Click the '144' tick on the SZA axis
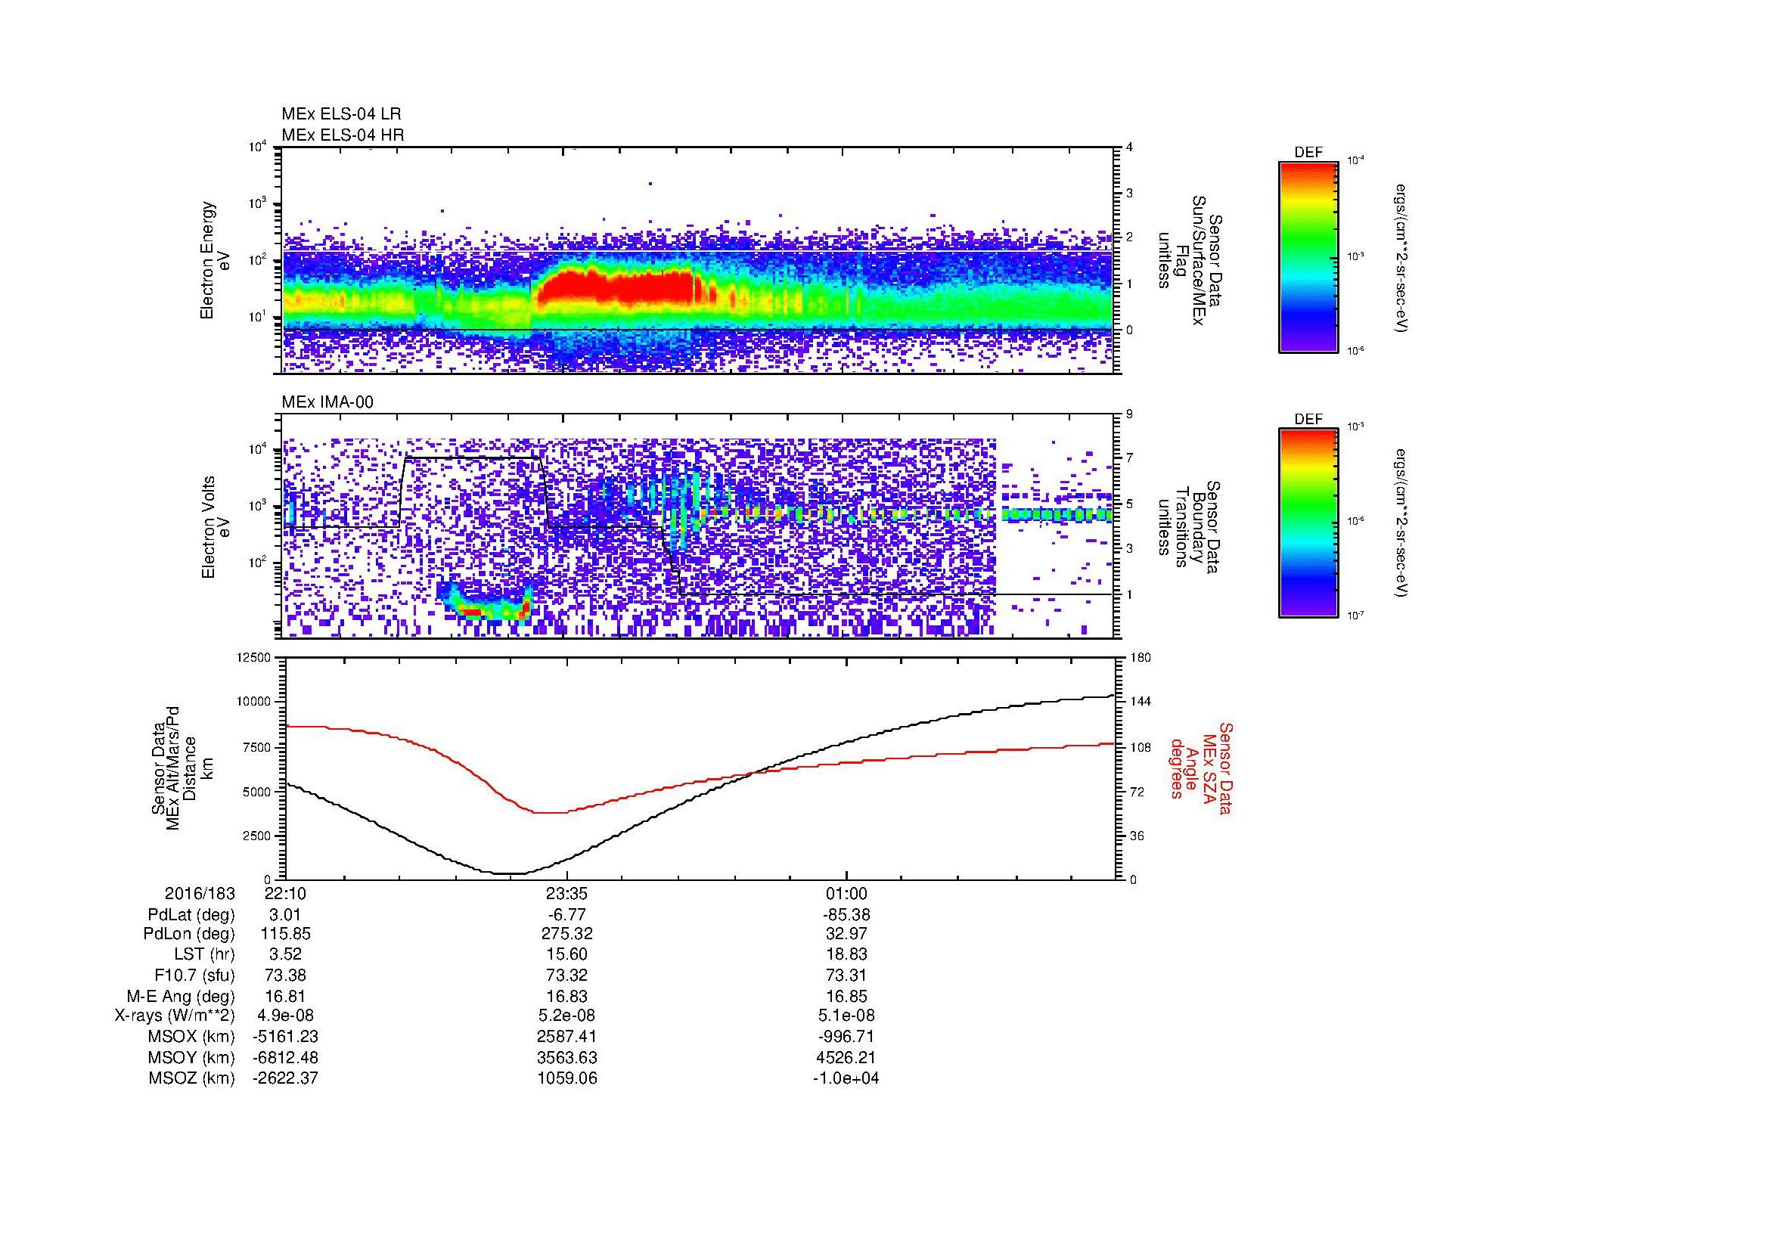 click(1141, 702)
